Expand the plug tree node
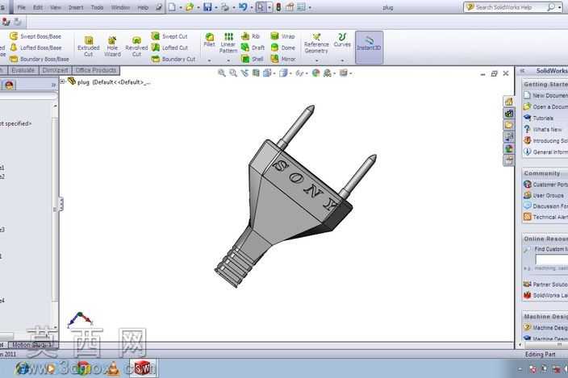568x378 pixels. point(62,81)
